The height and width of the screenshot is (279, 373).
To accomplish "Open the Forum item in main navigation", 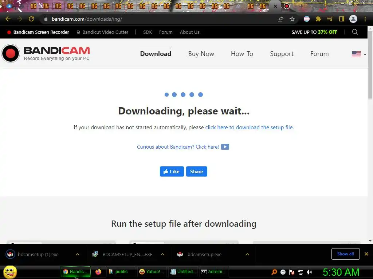I will click(x=319, y=54).
